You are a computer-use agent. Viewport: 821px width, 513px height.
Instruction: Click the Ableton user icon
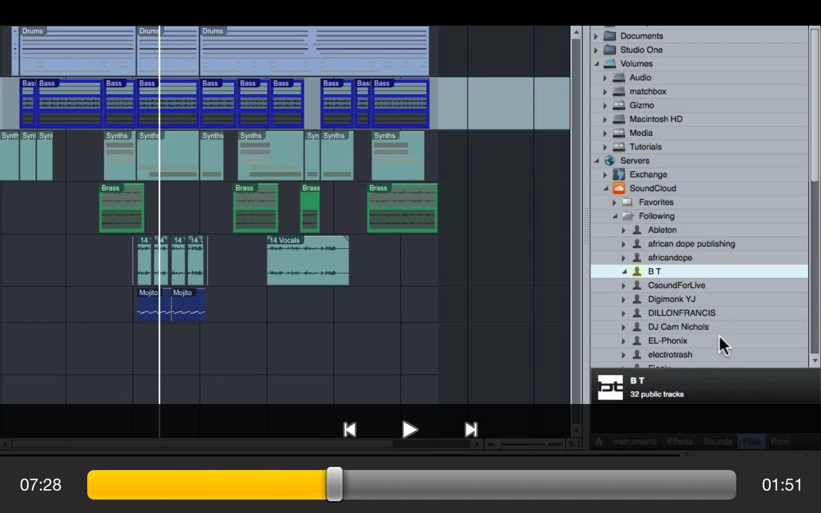click(x=637, y=230)
